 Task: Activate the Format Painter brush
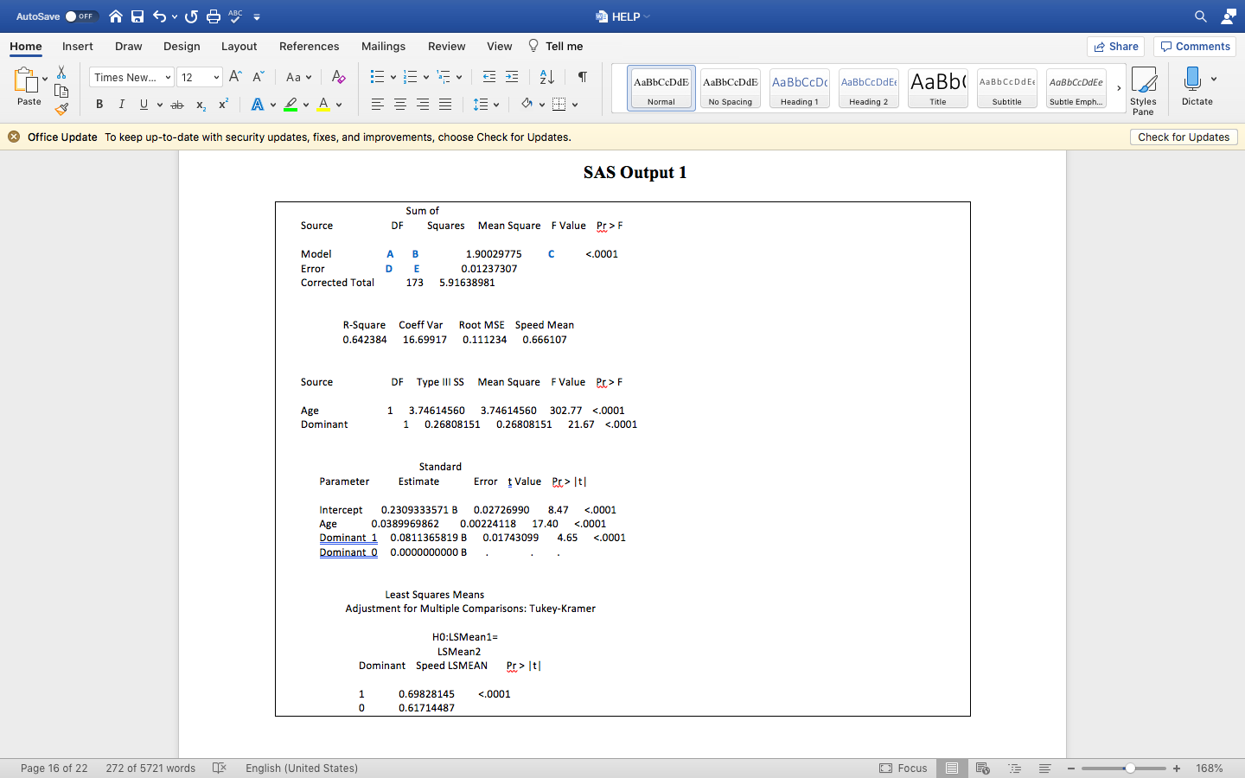pos(61,109)
